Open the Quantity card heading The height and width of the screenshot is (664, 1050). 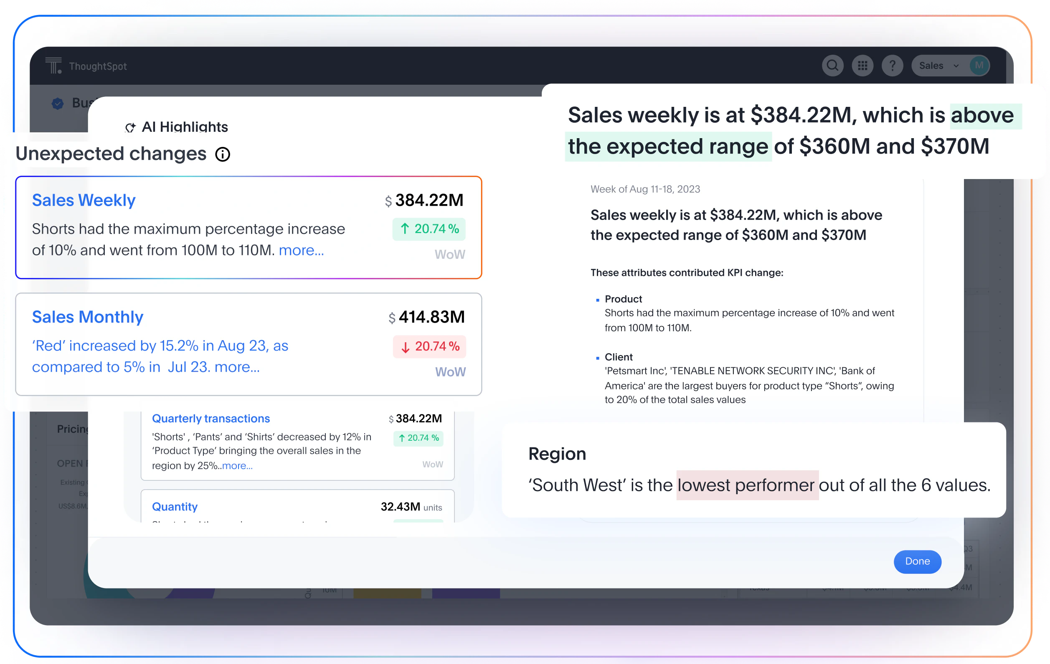pyautogui.click(x=175, y=506)
